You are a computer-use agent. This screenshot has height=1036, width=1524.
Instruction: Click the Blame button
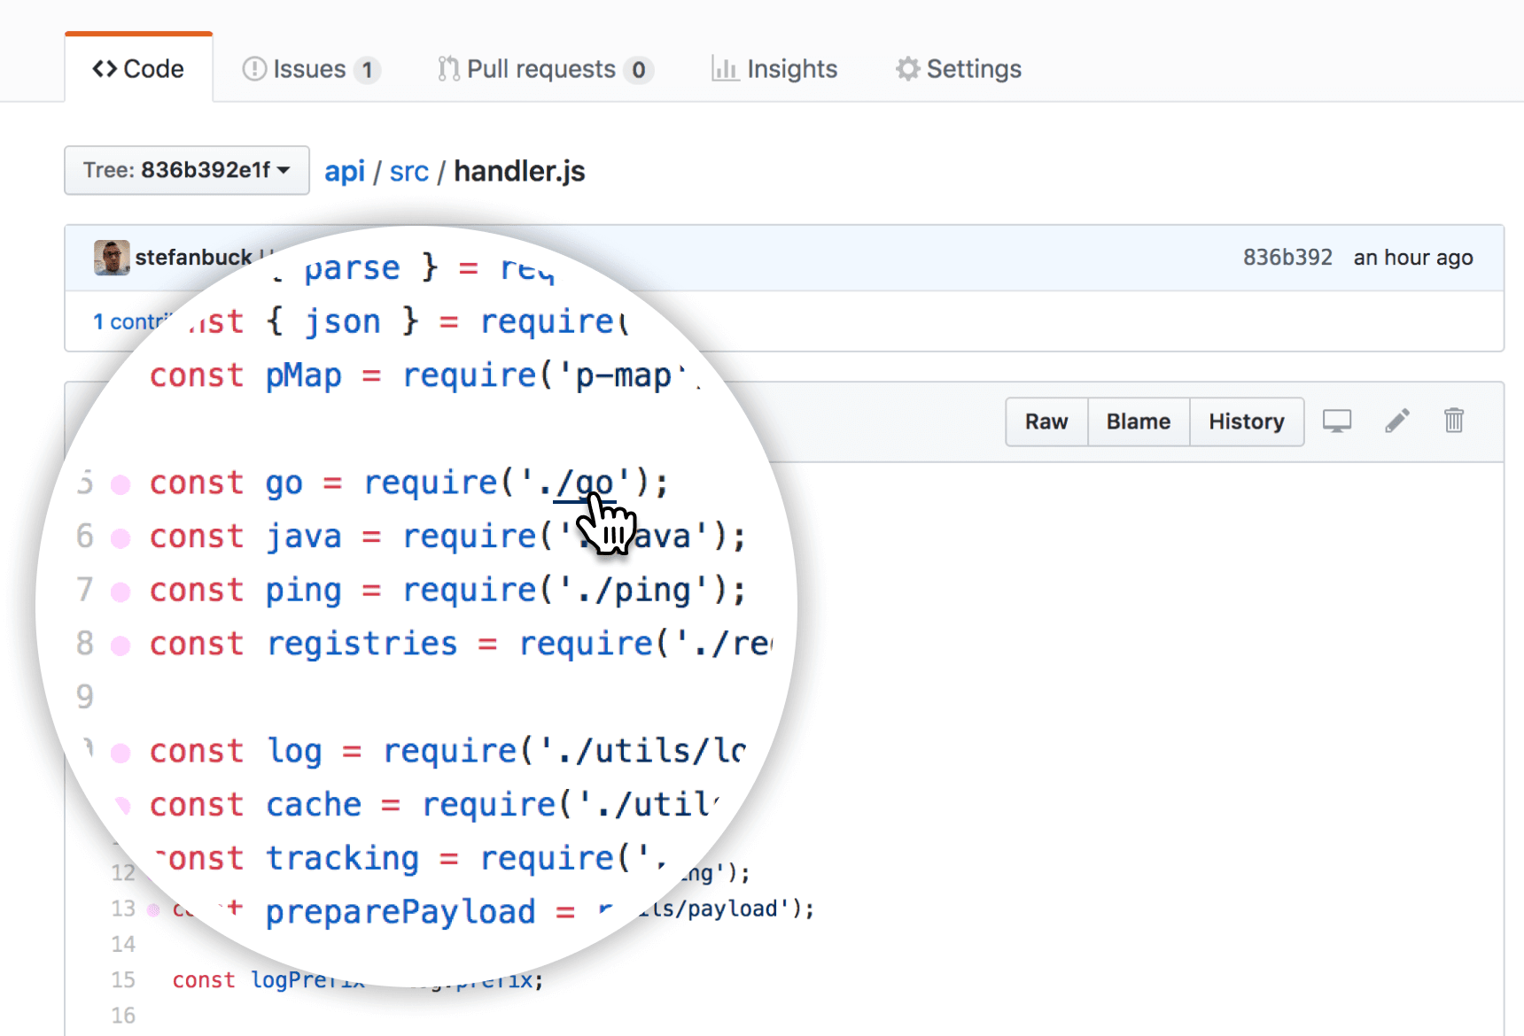1139,421
